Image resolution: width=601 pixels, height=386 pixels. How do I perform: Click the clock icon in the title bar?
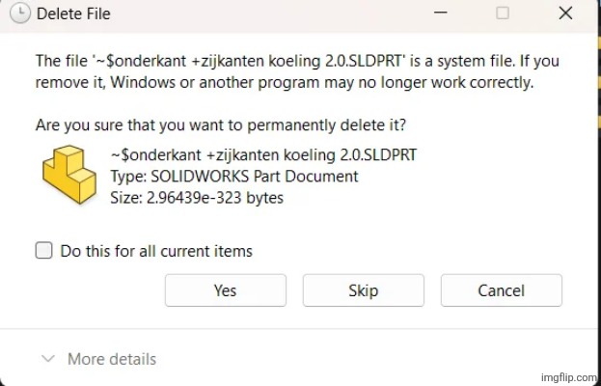click(x=19, y=14)
